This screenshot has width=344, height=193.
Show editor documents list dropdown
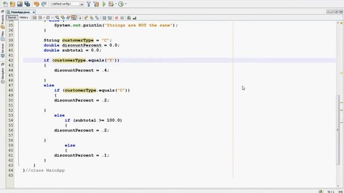click(336, 12)
